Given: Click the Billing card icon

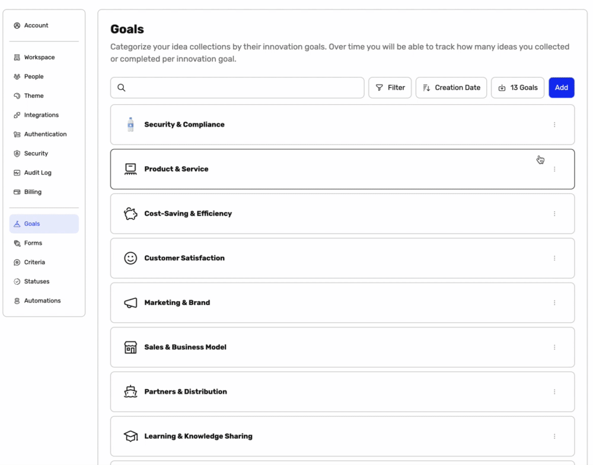Looking at the screenshot, I should [x=17, y=192].
